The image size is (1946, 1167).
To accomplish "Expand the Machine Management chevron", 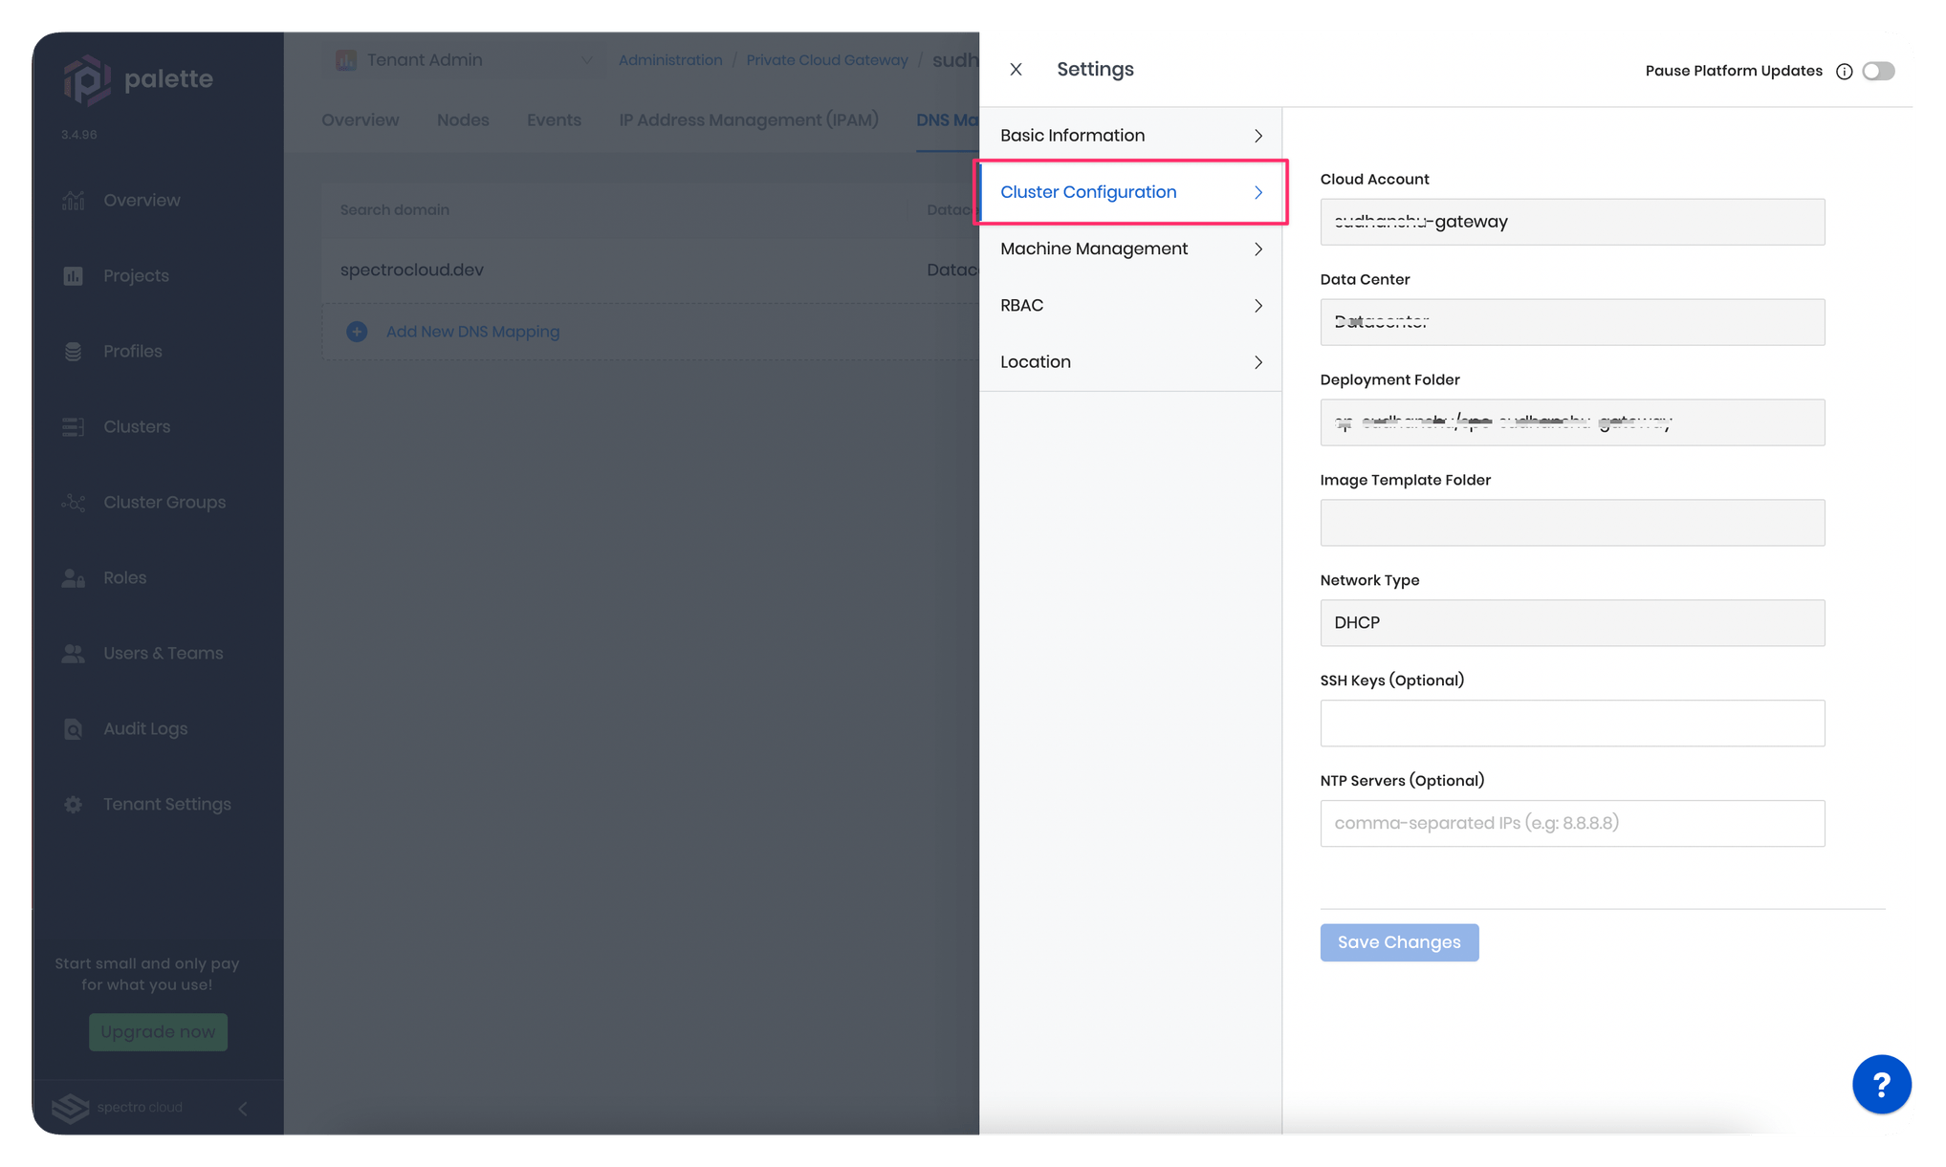I will (x=1258, y=249).
